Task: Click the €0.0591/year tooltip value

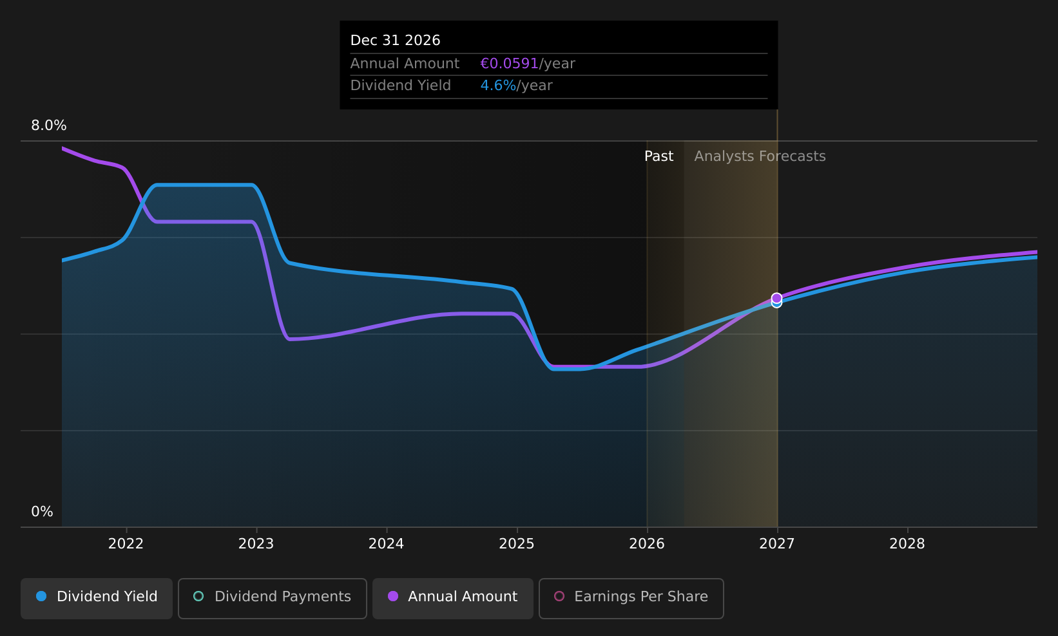Action: click(528, 64)
